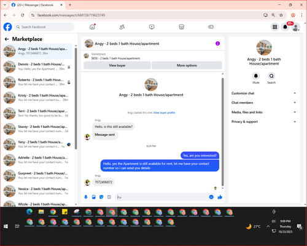The height and width of the screenshot is (246, 307).
Task: Open the Chrome zoom magnifier icon
Action: 273,15
